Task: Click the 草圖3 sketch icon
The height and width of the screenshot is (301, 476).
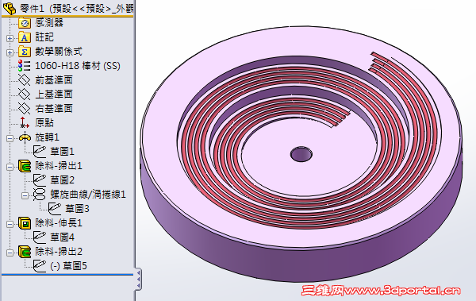Action: [55, 209]
